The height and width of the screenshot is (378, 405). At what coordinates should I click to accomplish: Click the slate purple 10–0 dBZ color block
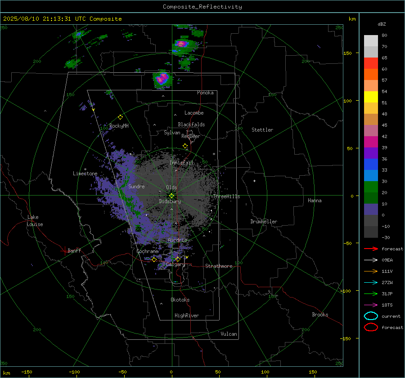pyautogui.click(x=371, y=209)
